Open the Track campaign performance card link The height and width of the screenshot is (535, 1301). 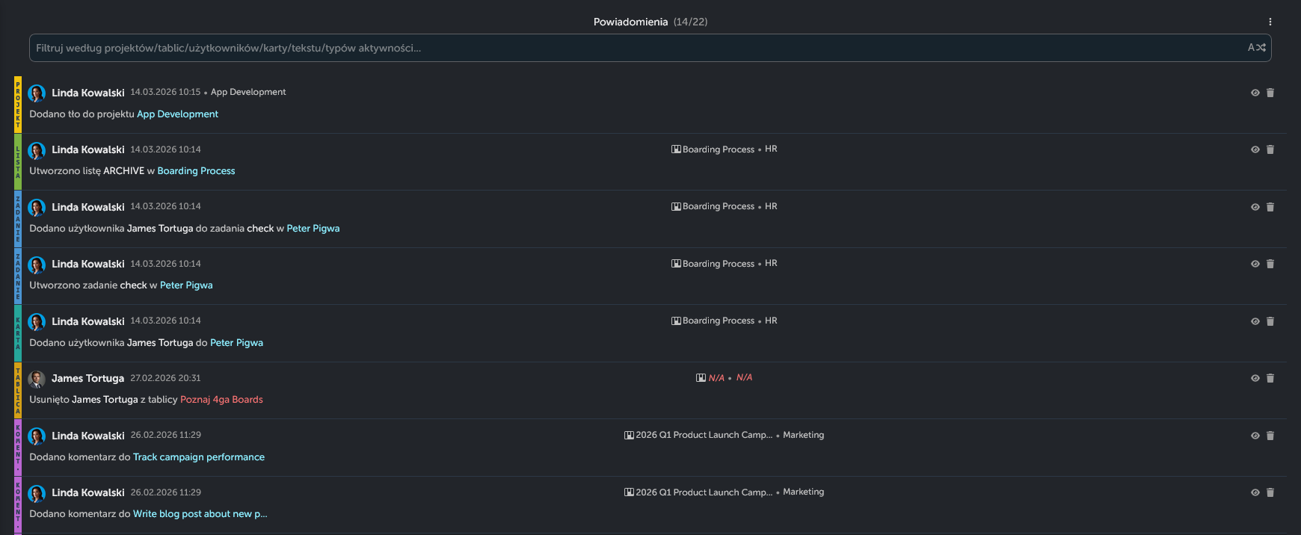coord(198,457)
